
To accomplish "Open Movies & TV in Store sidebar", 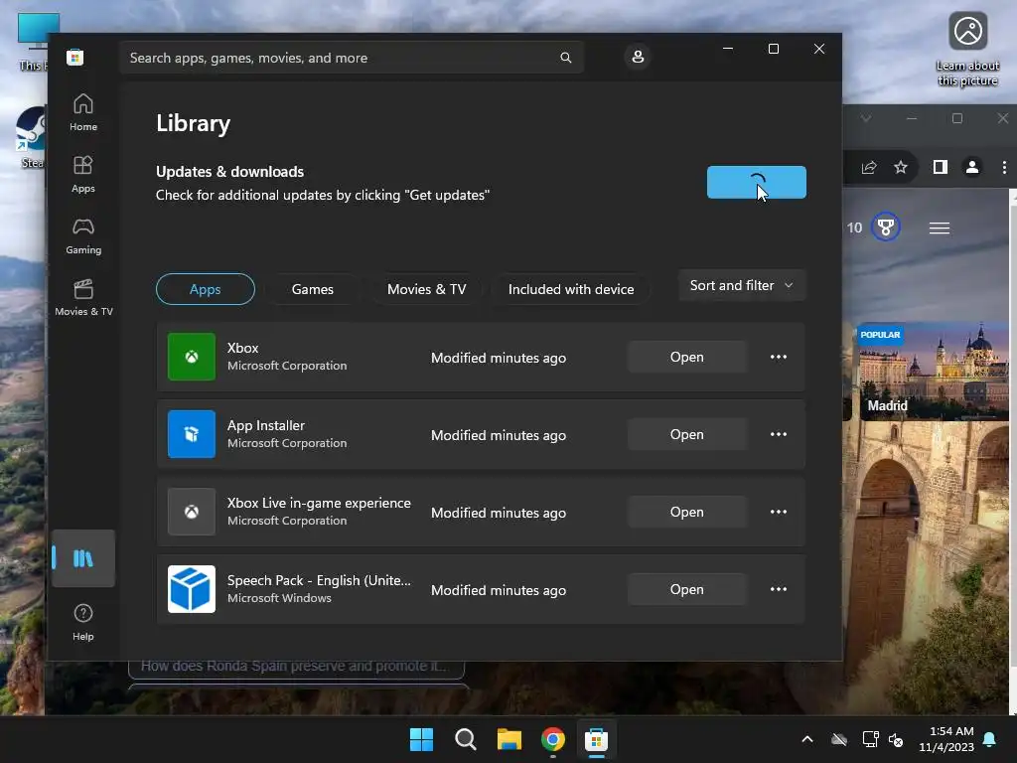I will tap(83, 298).
